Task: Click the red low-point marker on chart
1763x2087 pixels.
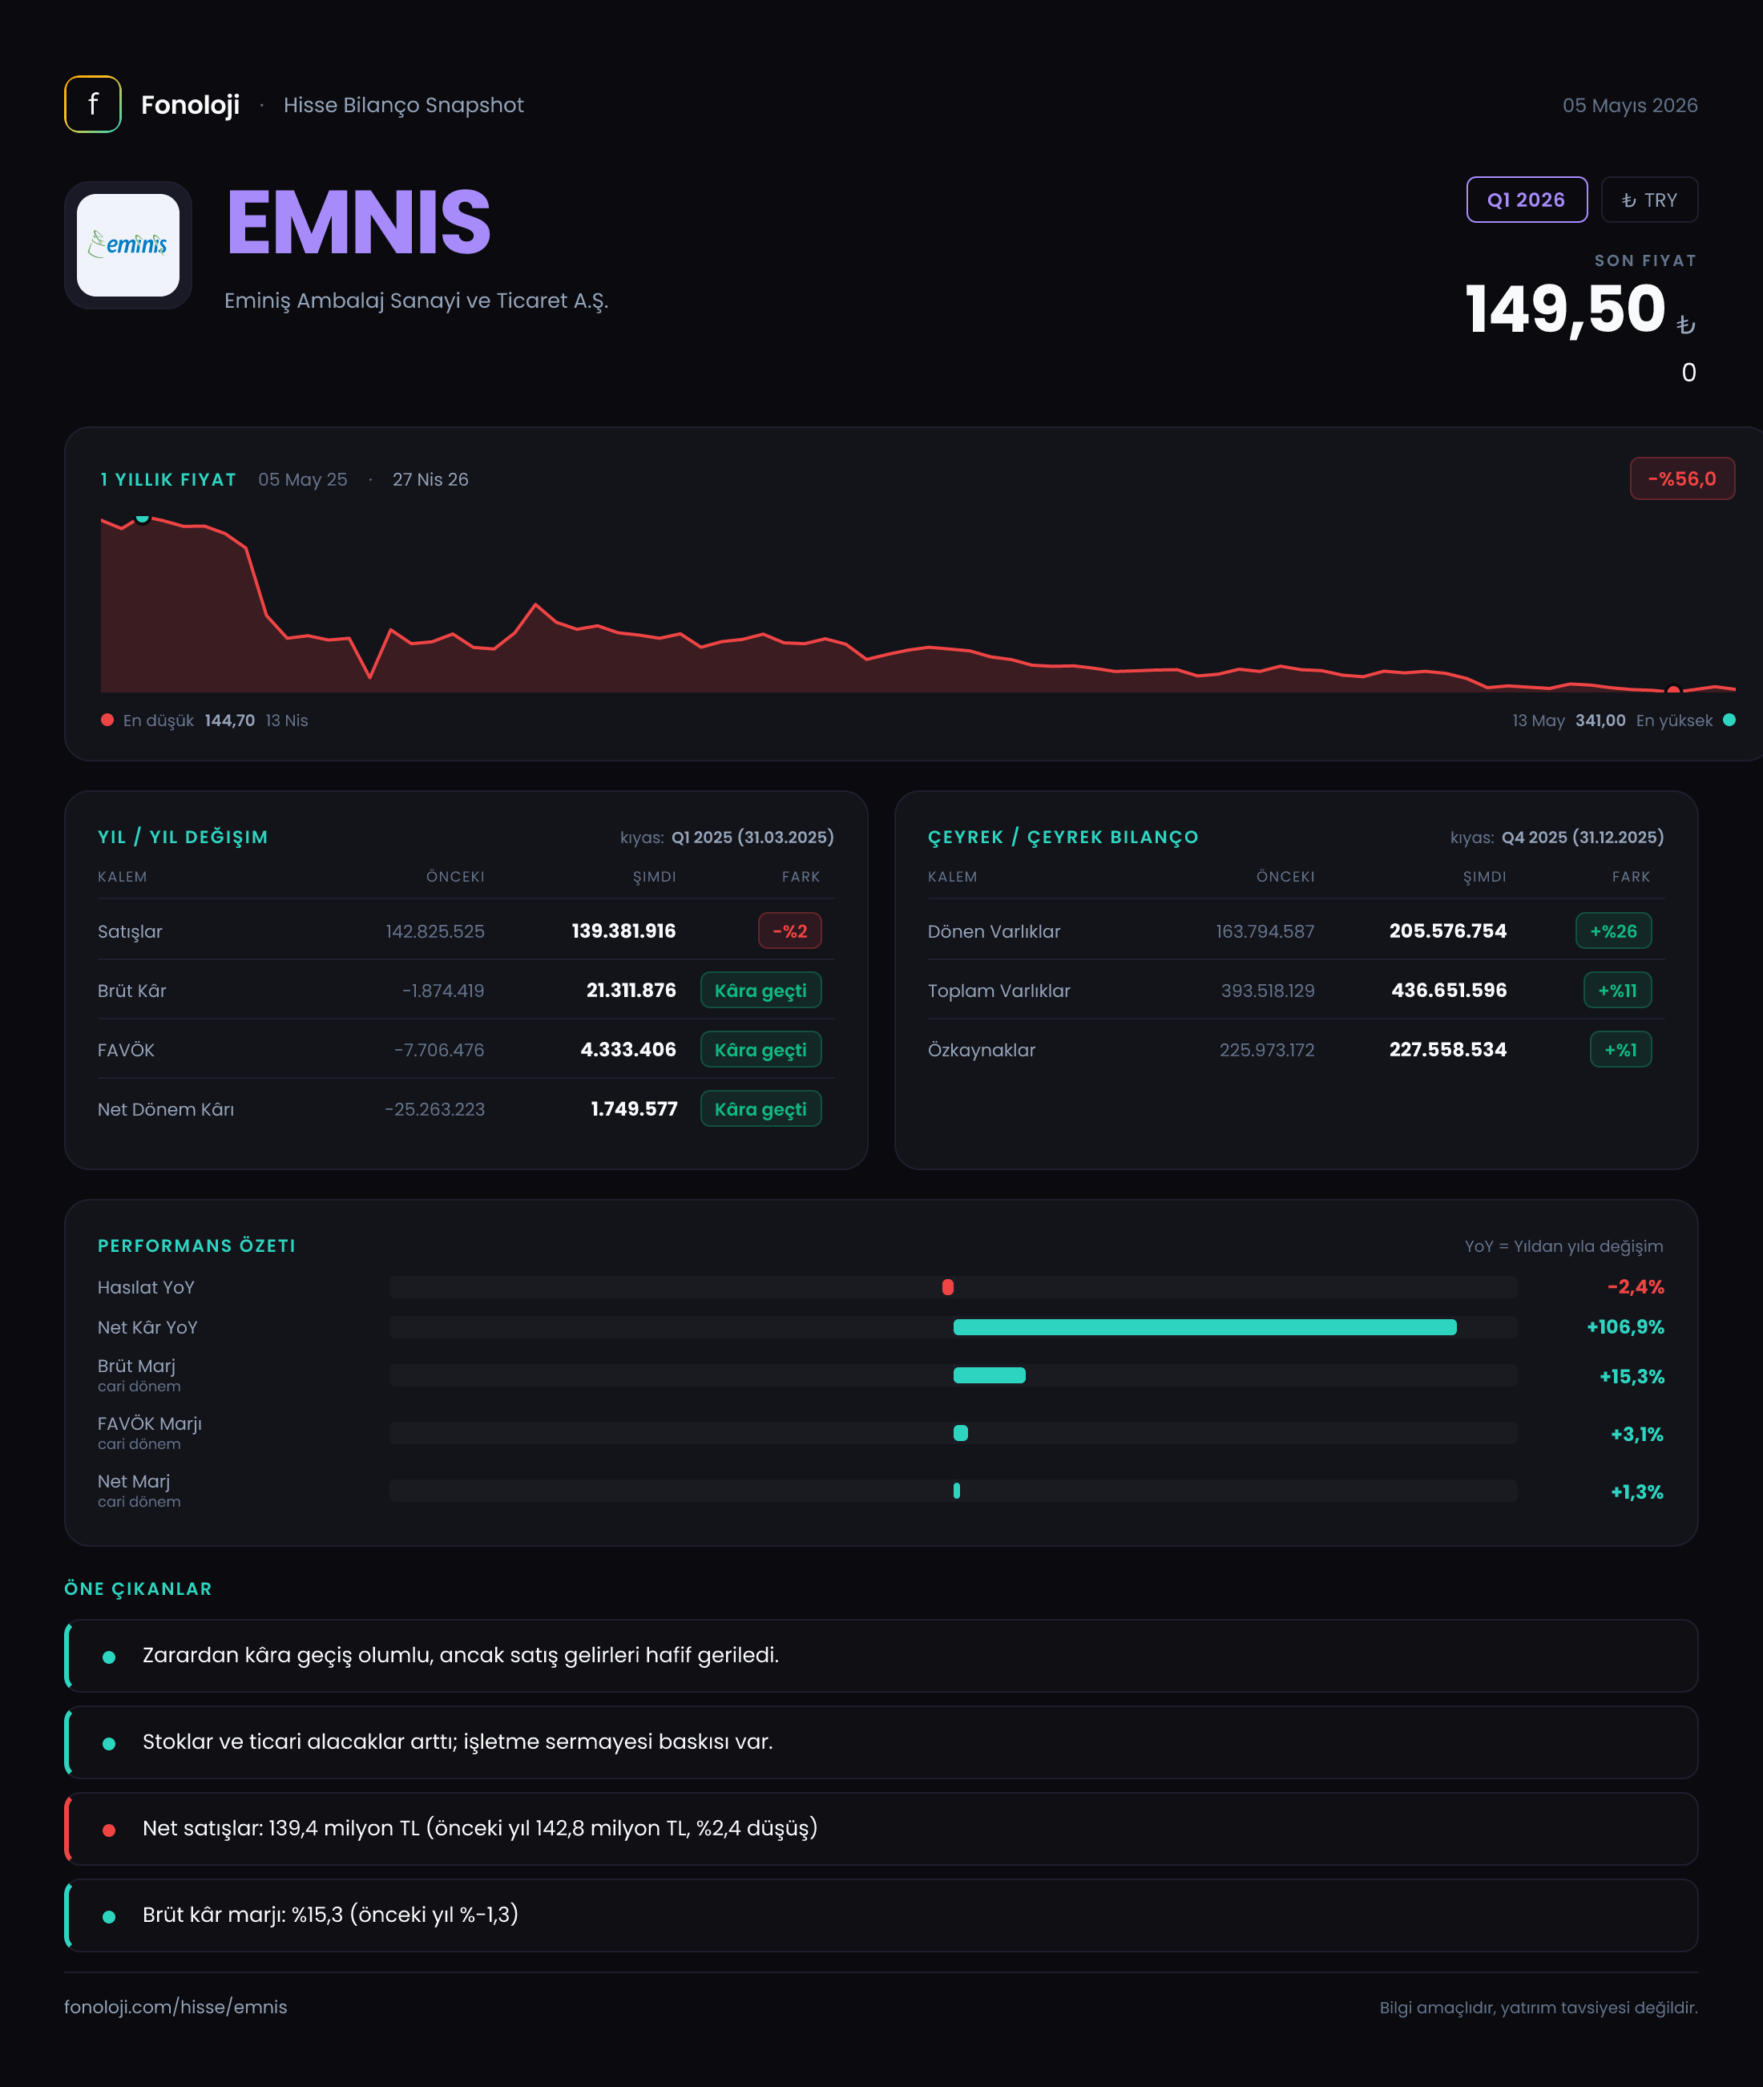Action: (x=1673, y=690)
